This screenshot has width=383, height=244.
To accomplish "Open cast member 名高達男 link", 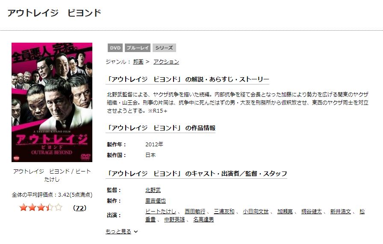I will coord(203,220).
